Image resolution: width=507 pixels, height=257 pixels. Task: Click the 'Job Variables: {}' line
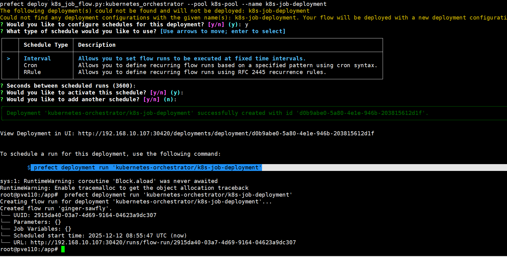(x=42, y=229)
